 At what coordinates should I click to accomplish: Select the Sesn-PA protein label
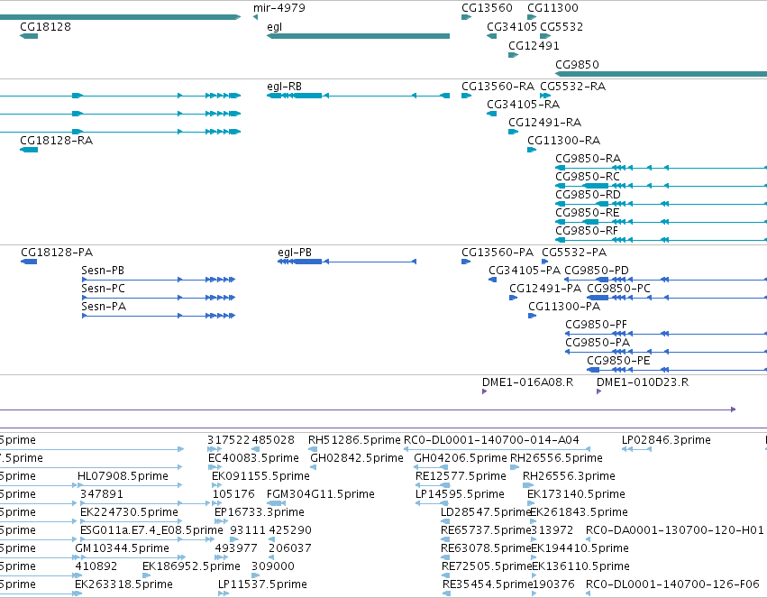click(104, 307)
